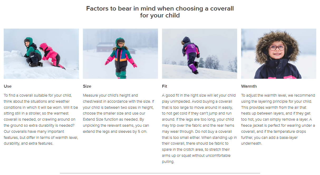Screen dimensions: 320x175
Task: Click the paragraph under the Use heading
Action: tap(41, 119)
